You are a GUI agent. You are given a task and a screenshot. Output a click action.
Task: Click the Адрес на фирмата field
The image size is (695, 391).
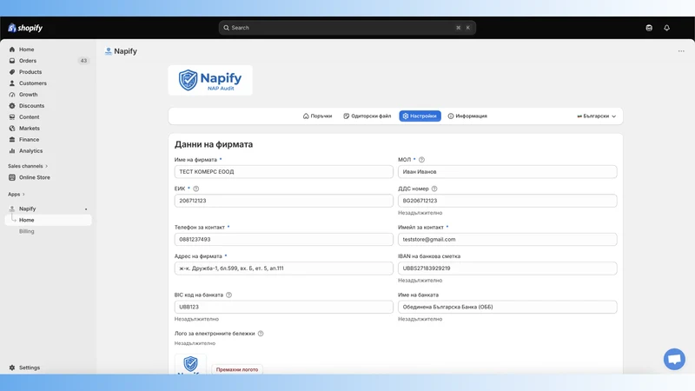point(284,268)
